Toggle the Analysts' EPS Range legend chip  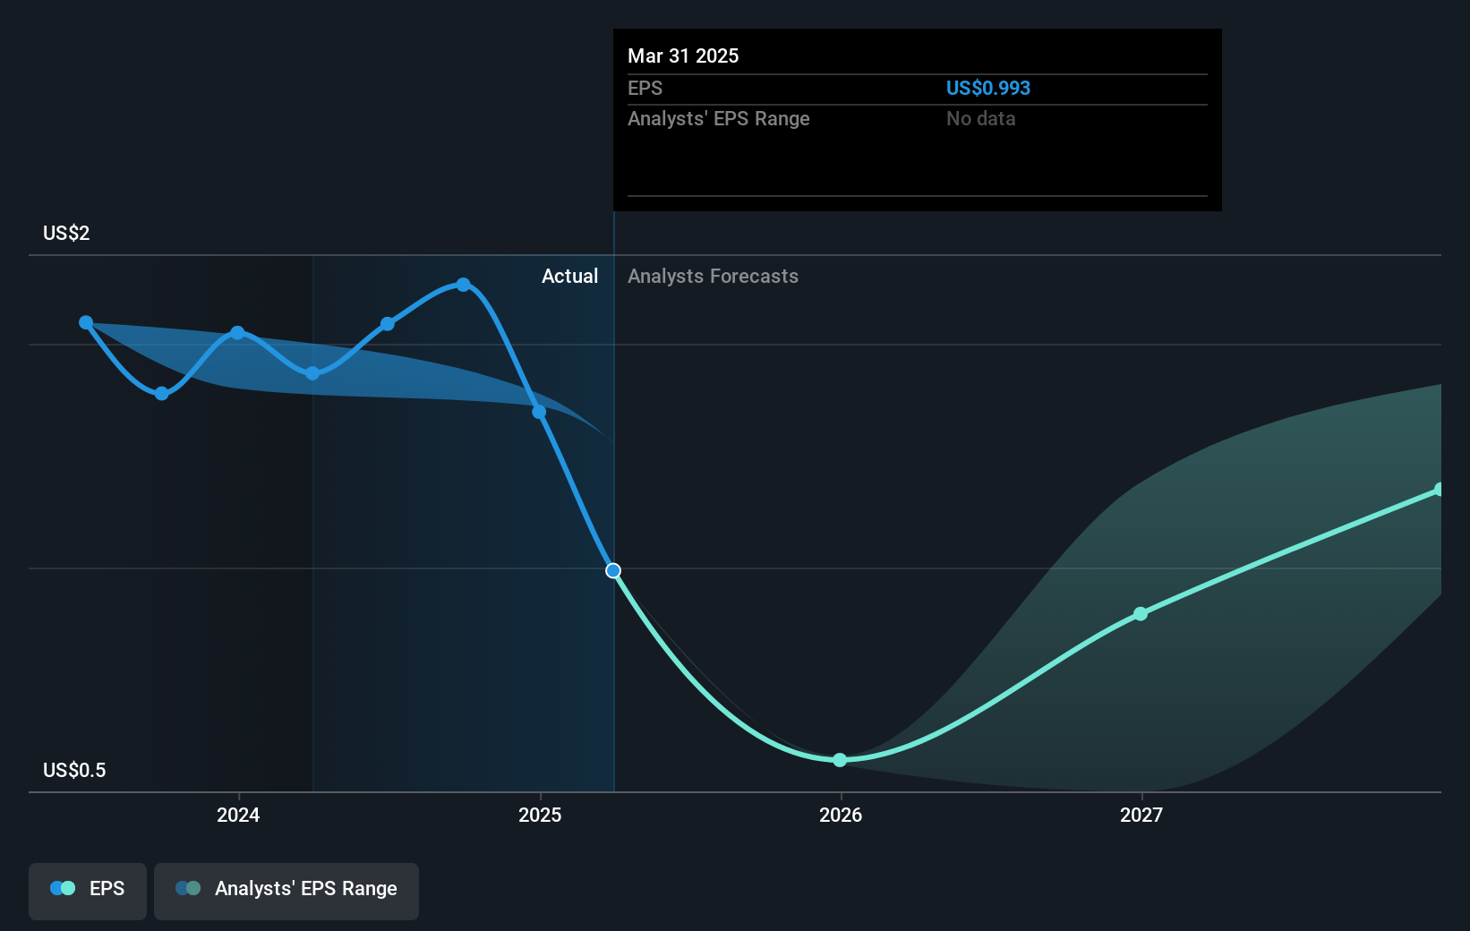coord(286,890)
